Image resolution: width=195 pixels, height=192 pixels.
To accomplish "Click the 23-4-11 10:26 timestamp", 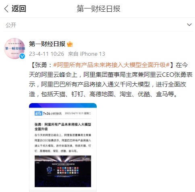I will click(46, 54).
